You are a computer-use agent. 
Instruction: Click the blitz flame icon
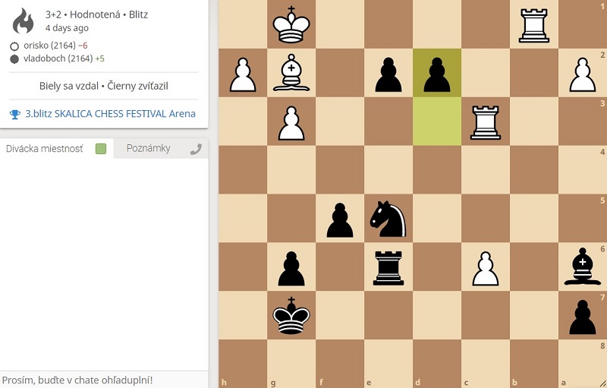(24, 21)
